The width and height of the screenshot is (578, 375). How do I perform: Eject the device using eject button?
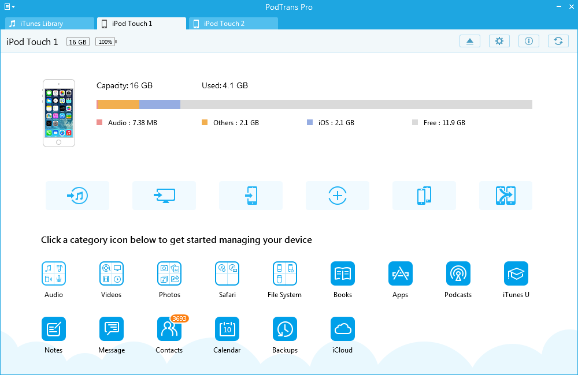tap(470, 41)
